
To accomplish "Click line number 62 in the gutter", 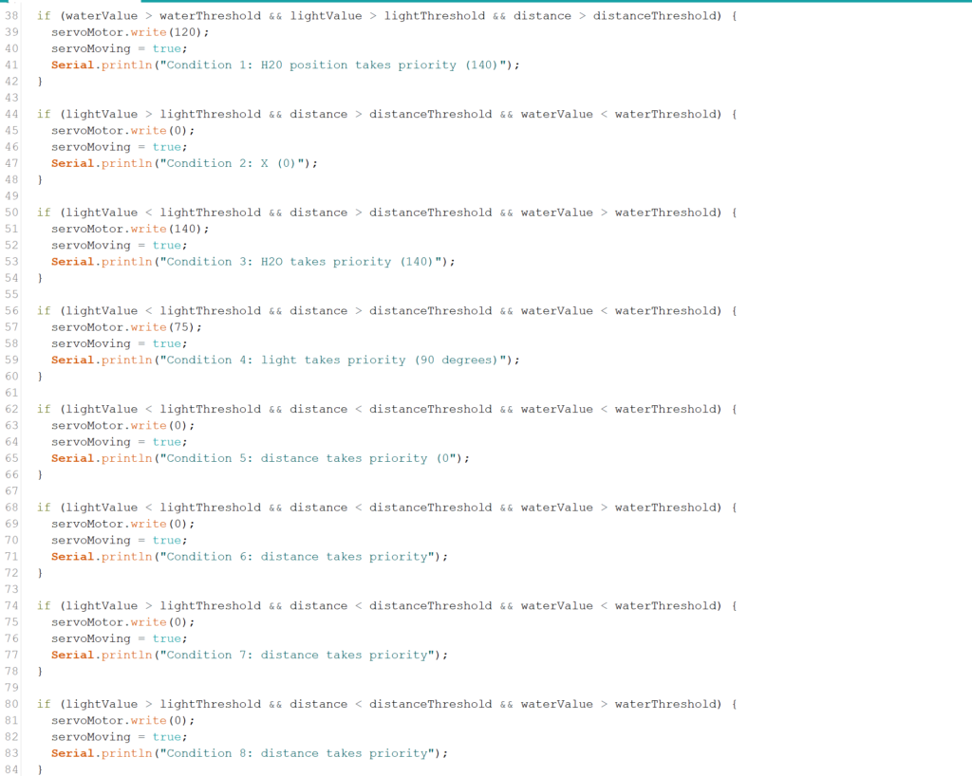I will (x=11, y=410).
